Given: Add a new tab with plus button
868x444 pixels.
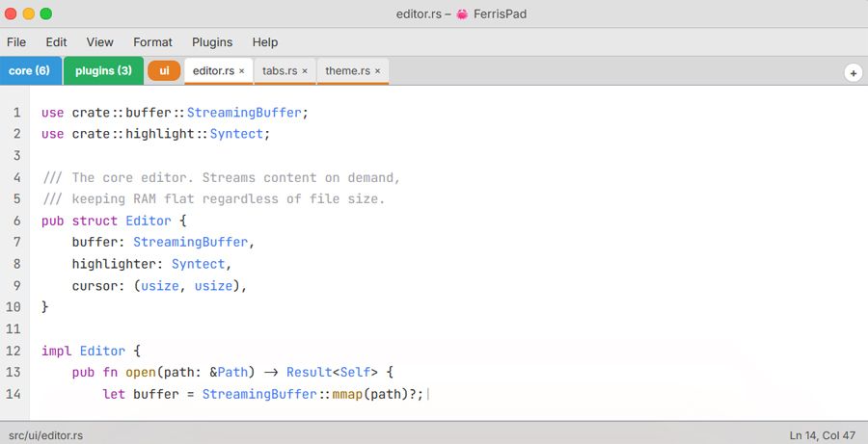Looking at the screenshot, I should point(854,73).
